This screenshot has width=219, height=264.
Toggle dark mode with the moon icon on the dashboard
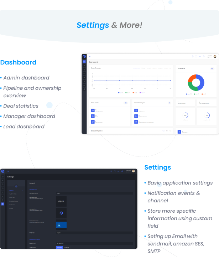coord(192,56)
